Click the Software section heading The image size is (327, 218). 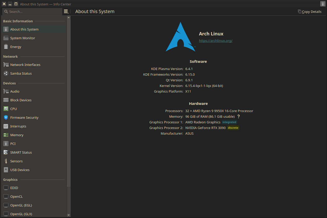point(198,62)
